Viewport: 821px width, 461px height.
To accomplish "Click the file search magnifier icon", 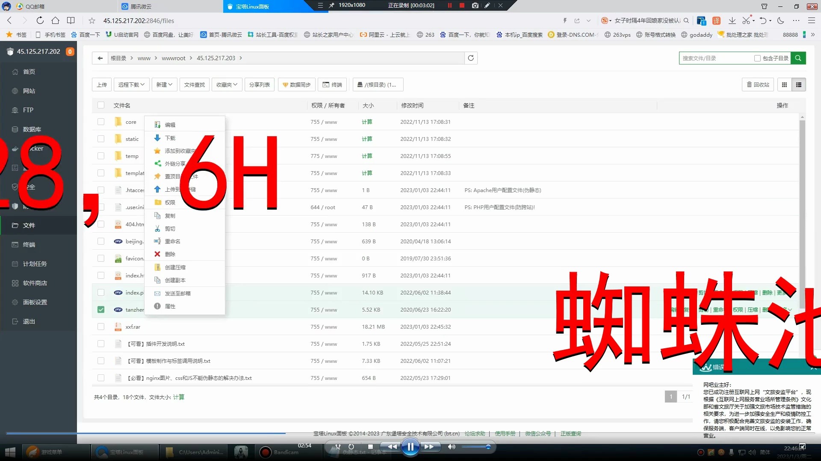I will tap(798, 58).
